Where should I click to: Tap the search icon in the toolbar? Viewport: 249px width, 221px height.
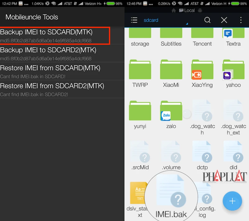pos(207,20)
